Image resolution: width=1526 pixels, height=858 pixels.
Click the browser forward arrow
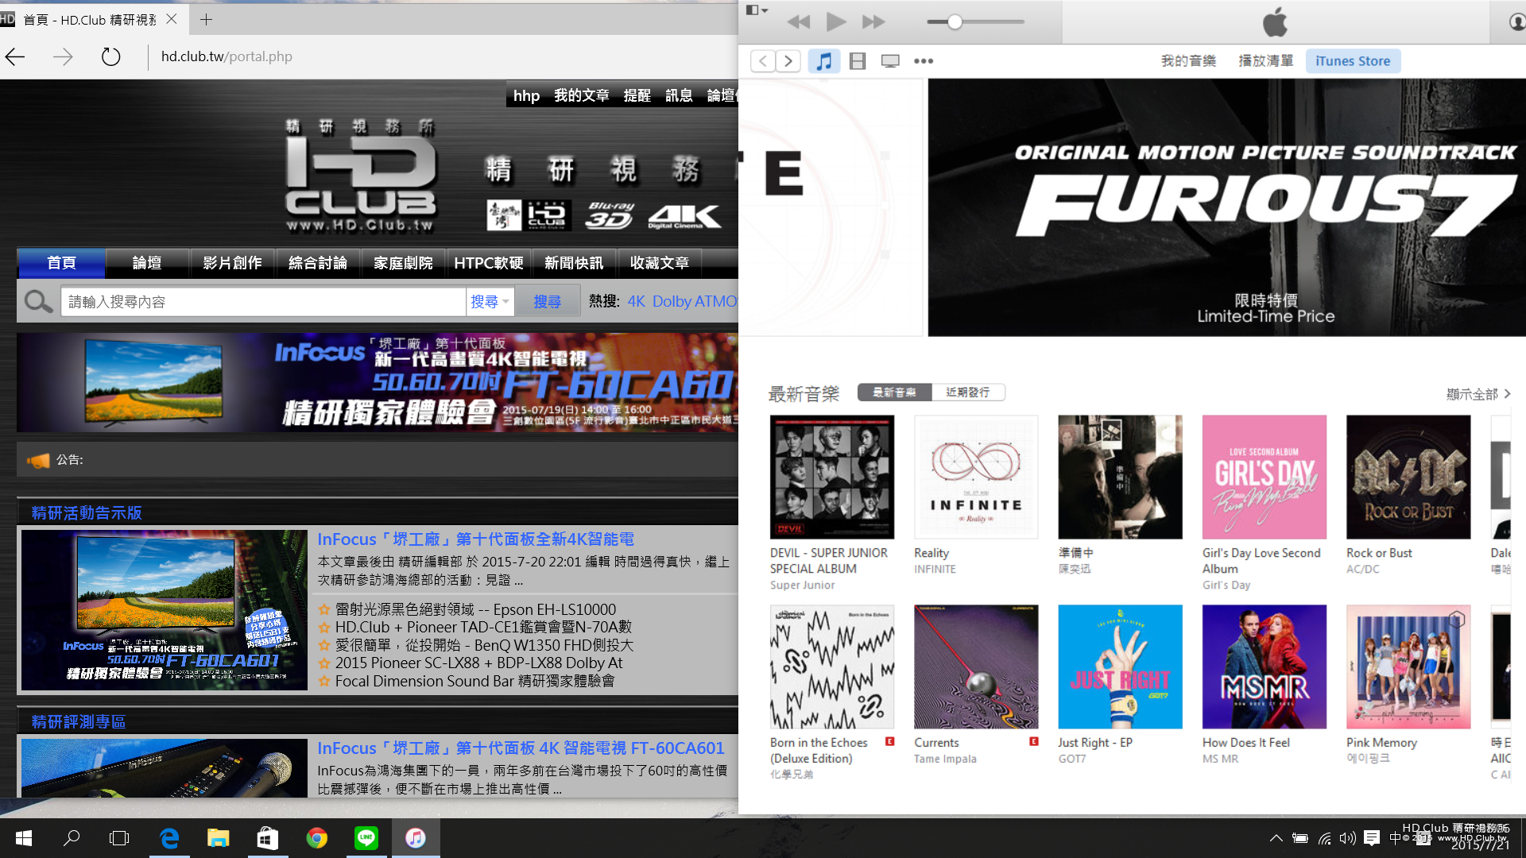click(x=63, y=56)
